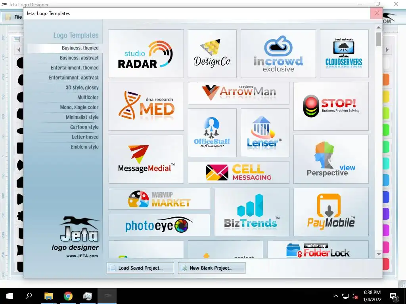The width and height of the screenshot is (406, 304).
Task: Choose the 3D style, glossy category
Action: pyautogui.click(x=82, y=87)
